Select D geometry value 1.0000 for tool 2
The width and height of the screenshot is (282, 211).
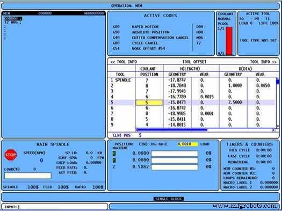pyautogui.click(x=235, y=86)
